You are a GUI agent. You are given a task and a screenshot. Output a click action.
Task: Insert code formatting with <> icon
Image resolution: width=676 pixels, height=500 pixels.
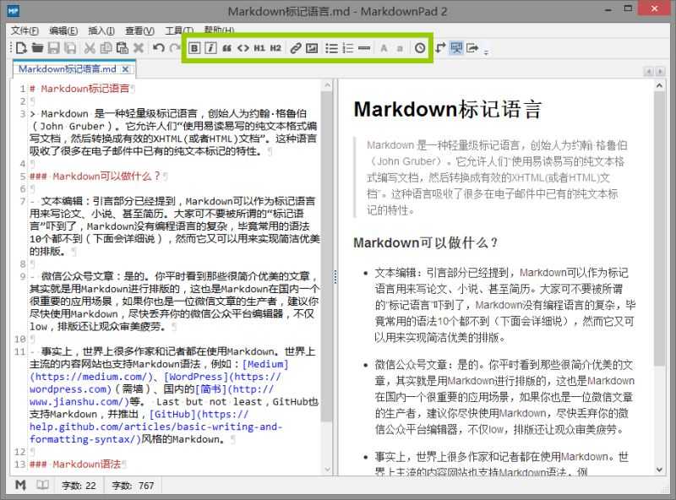click(x=243, y=48)
